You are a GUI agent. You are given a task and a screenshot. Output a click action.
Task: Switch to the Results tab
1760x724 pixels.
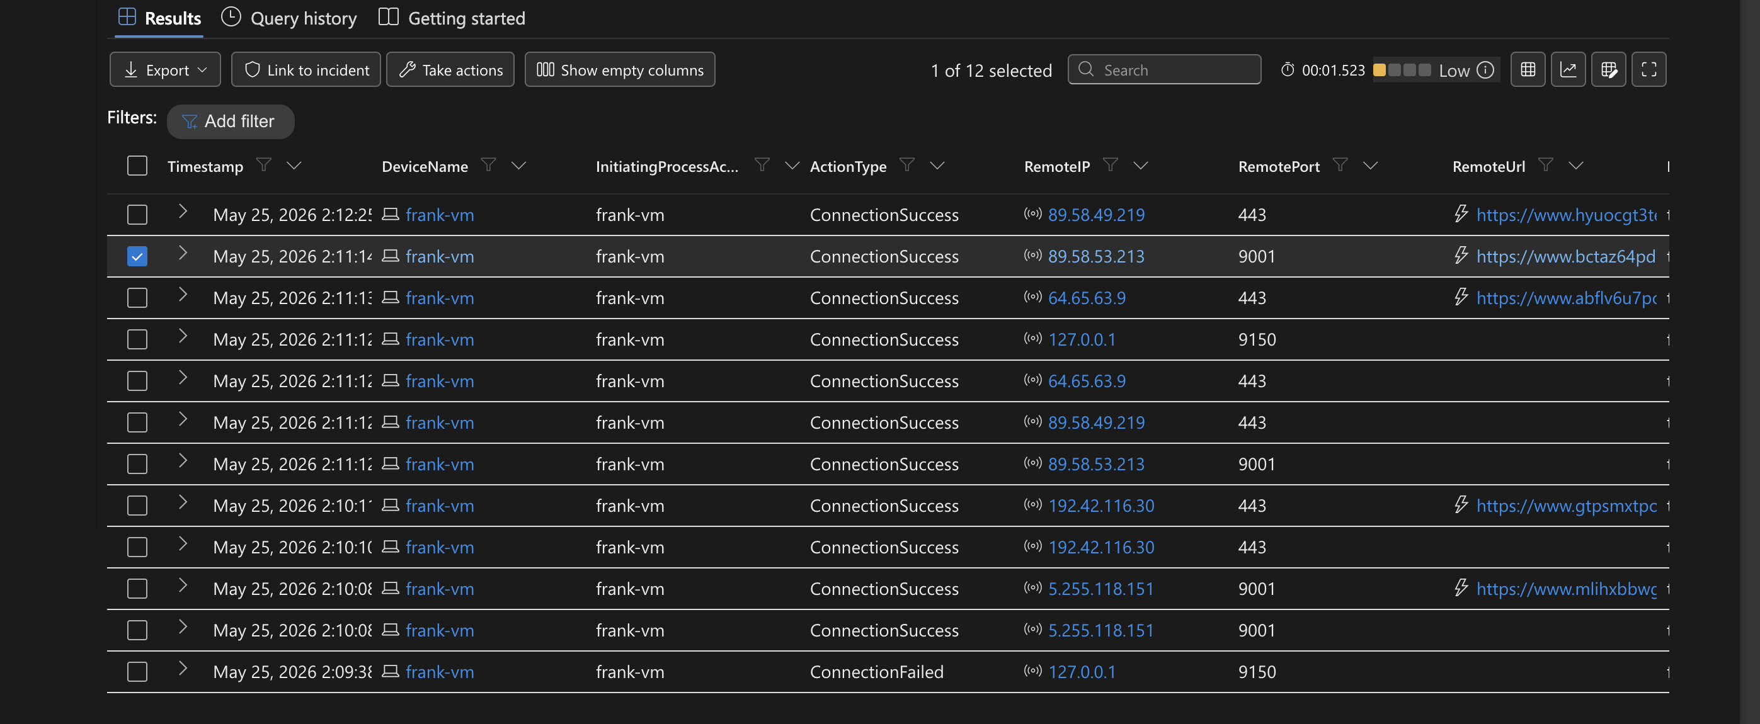pyautogui.click(x=159, y=18)
